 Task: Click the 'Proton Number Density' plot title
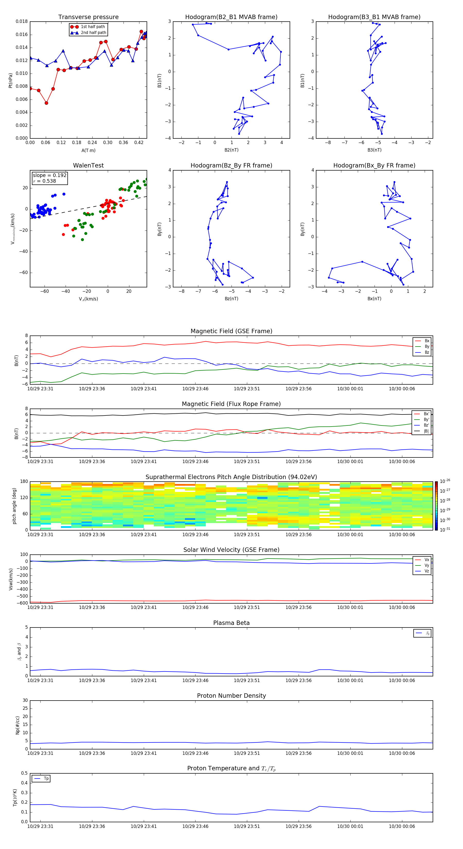tap(231, 696)
